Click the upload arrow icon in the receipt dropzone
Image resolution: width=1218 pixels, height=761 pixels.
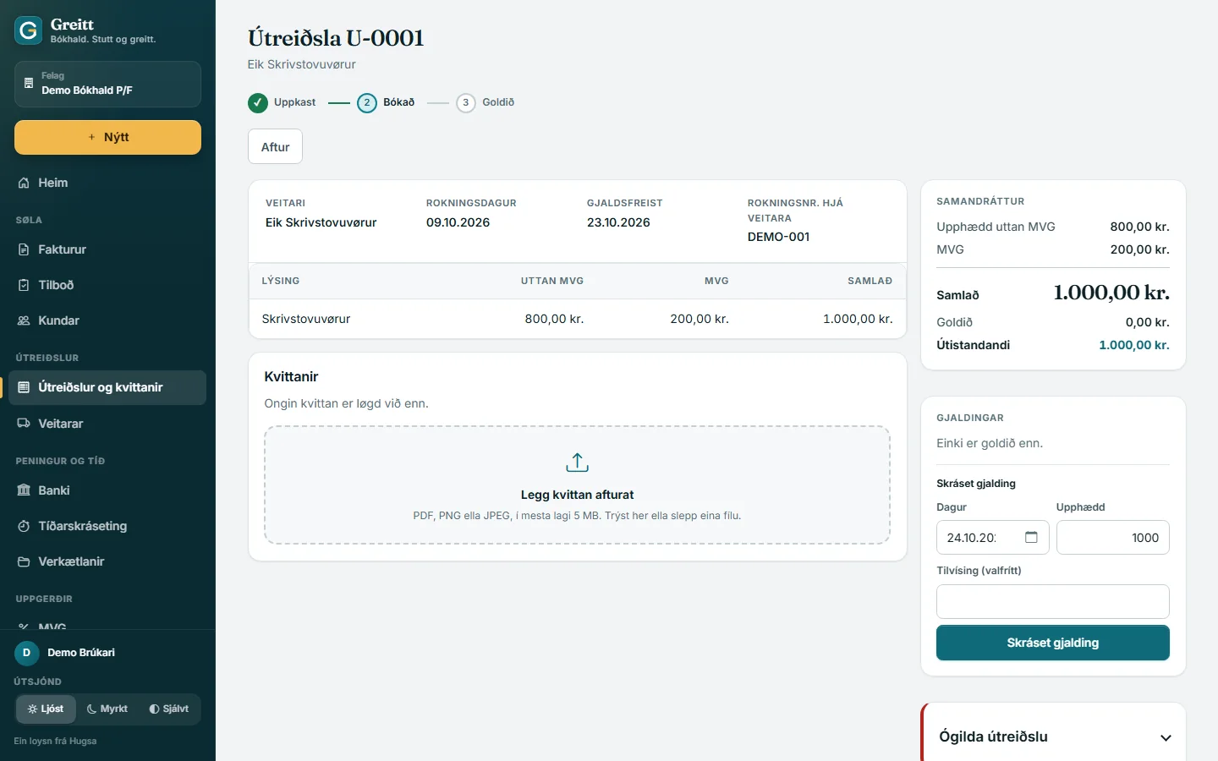(x=577, y=463)
